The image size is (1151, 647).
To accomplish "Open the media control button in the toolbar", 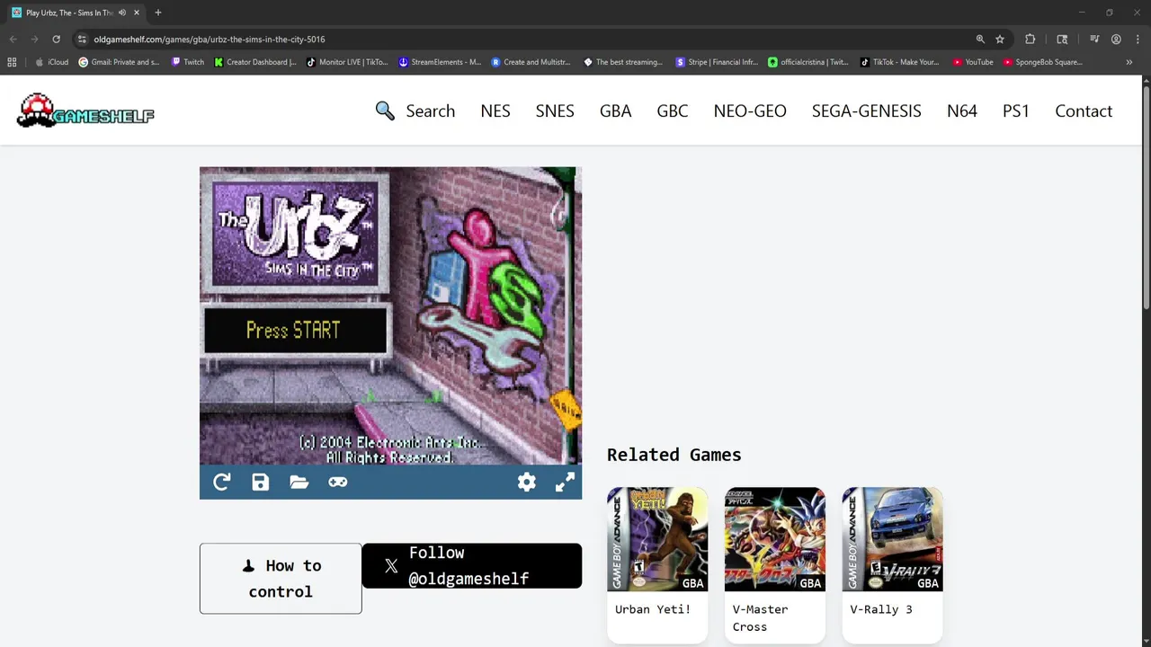I will (x=1094, y=40).
